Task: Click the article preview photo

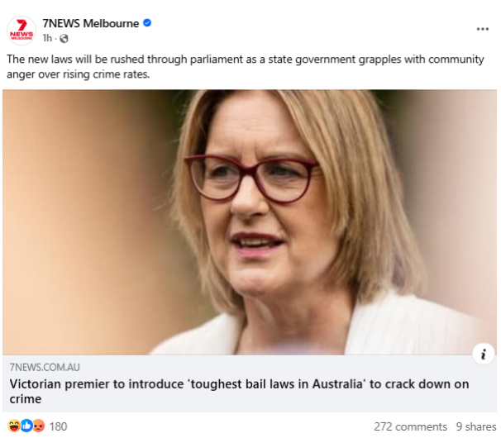Action: click(250, 222)
